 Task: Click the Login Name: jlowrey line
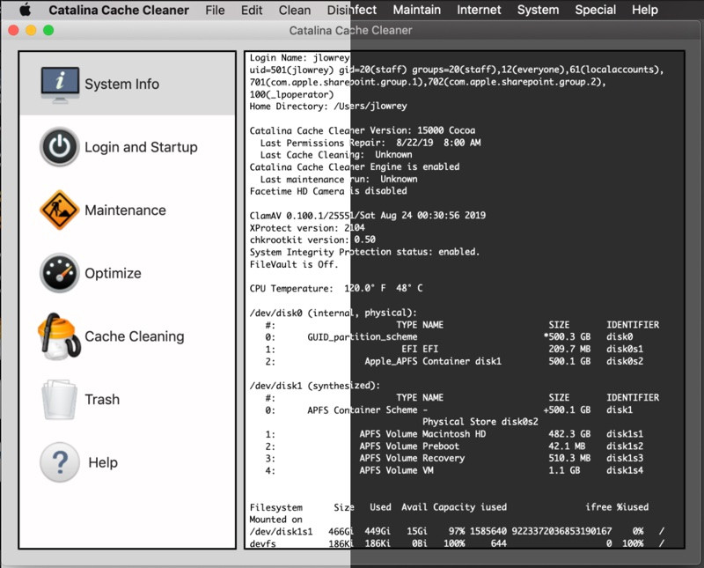point(299,57)
